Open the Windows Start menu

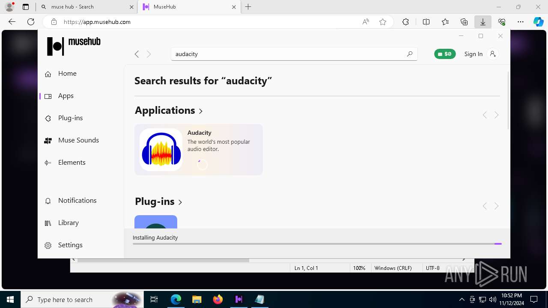coord(10,299)
